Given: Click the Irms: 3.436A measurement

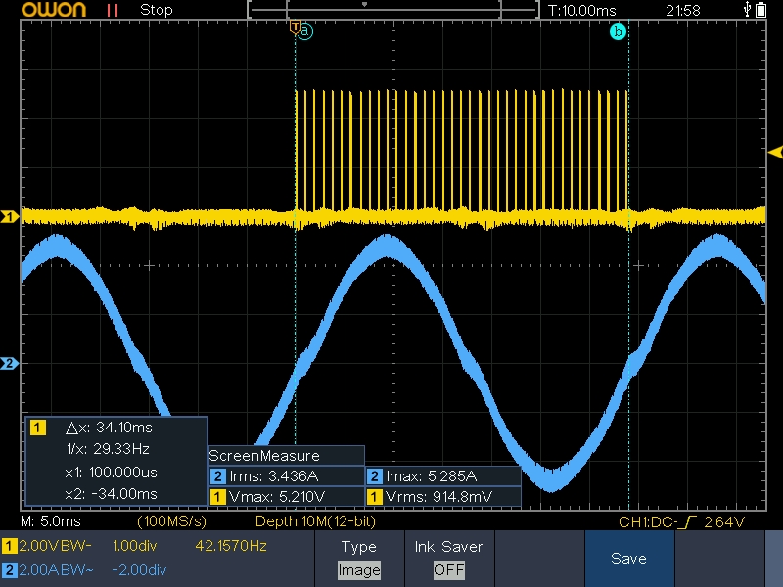Looking at the screenshot, I should click(x=274, y=476).
